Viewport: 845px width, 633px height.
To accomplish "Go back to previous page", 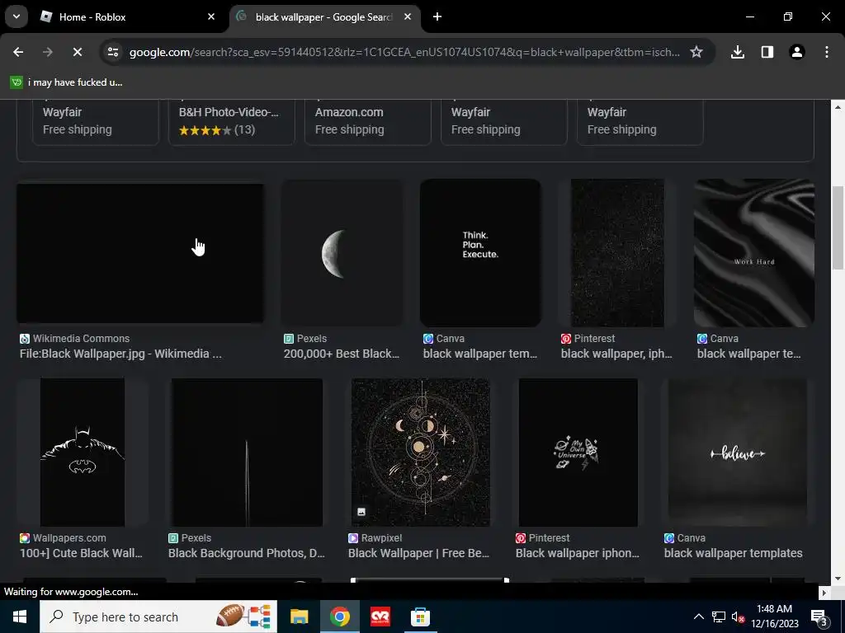I will pos(18,52).
